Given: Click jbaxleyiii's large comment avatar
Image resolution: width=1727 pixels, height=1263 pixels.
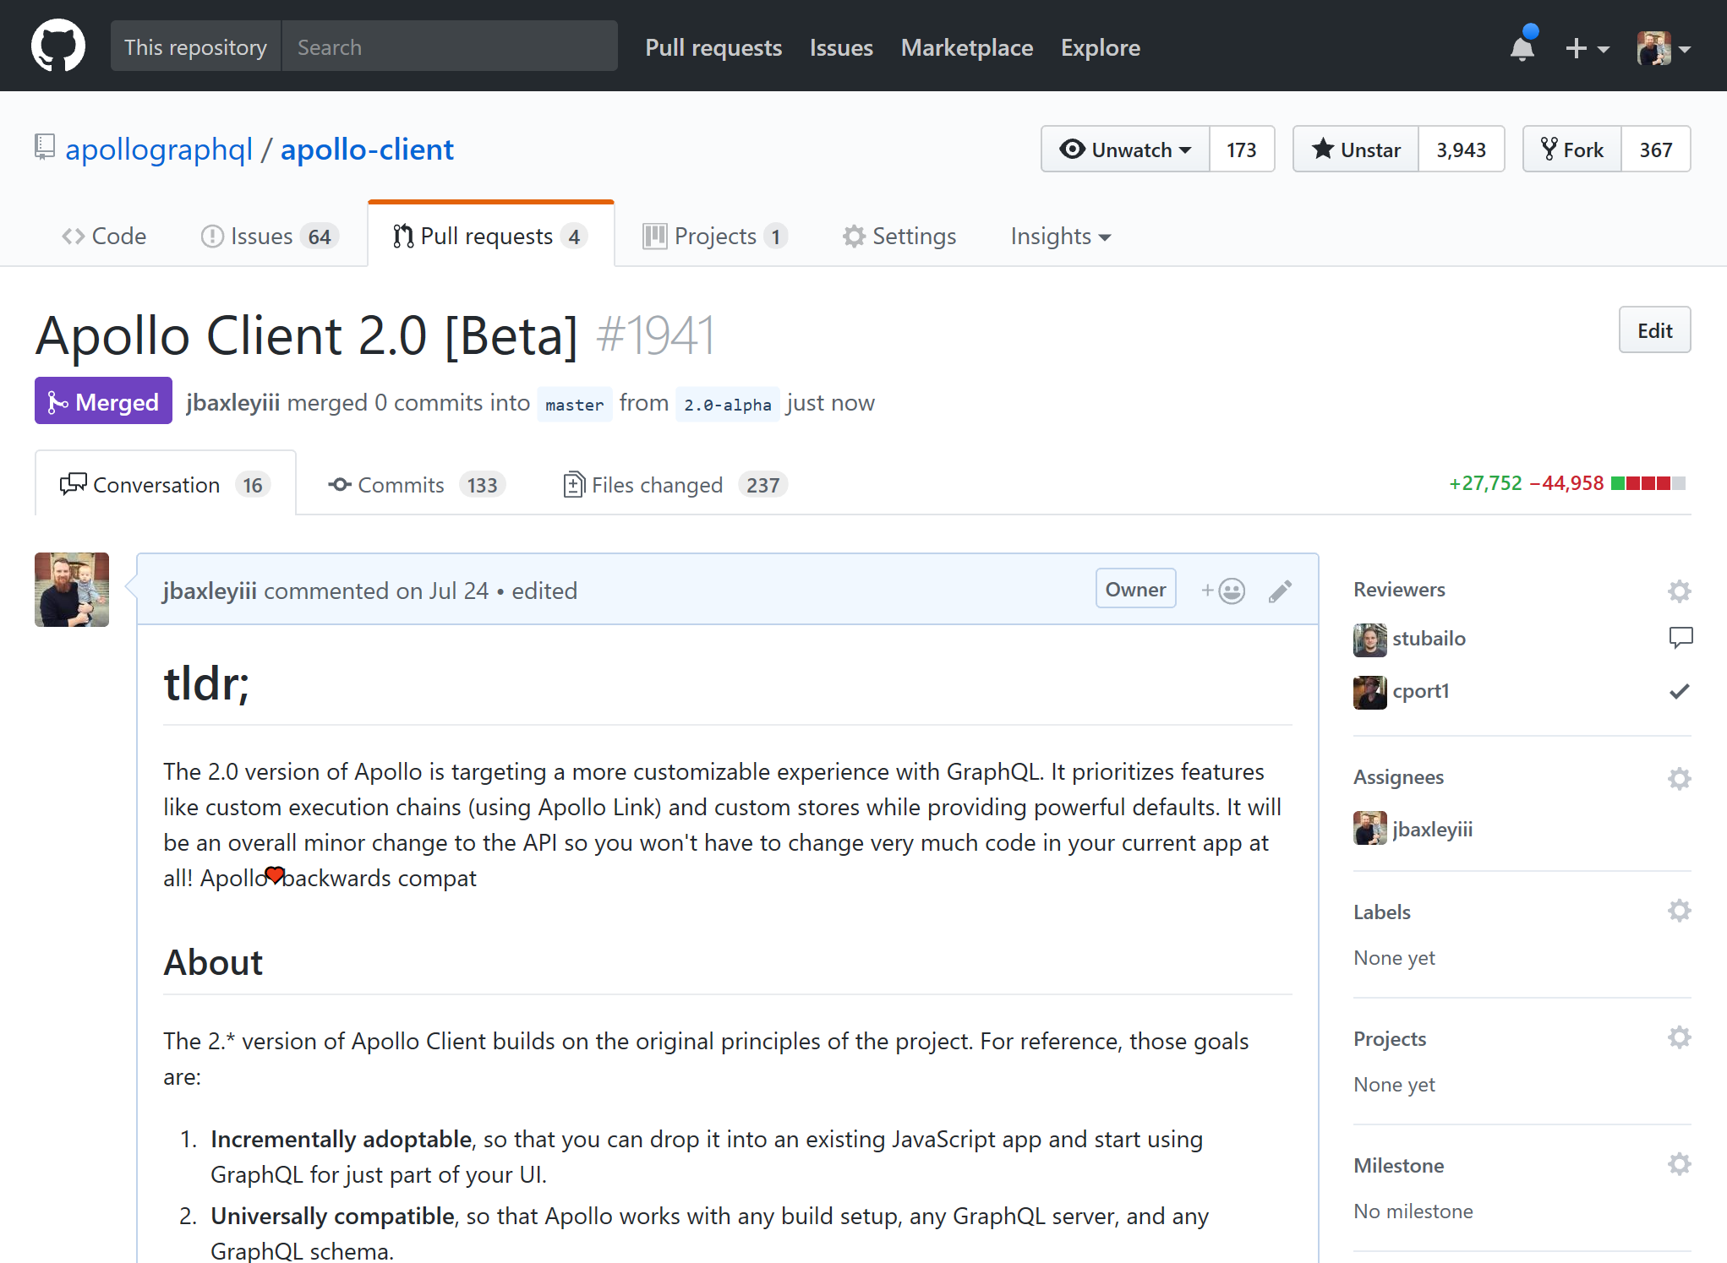Looking at the screenshot, I should 72,590.
